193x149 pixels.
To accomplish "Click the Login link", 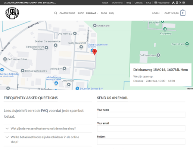I will coord(156,13).
